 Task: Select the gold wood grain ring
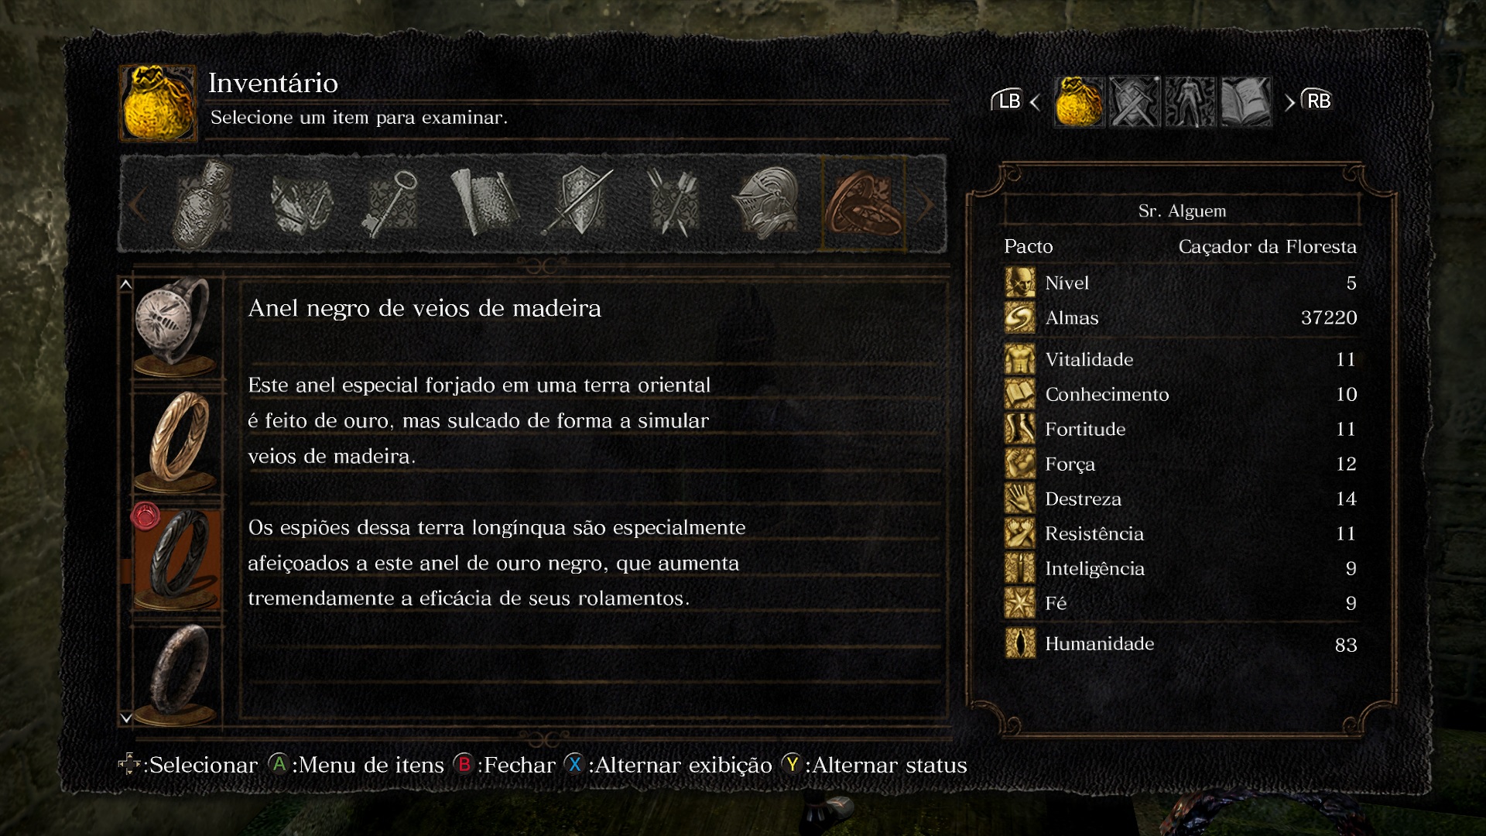click(x=177, y=442)
